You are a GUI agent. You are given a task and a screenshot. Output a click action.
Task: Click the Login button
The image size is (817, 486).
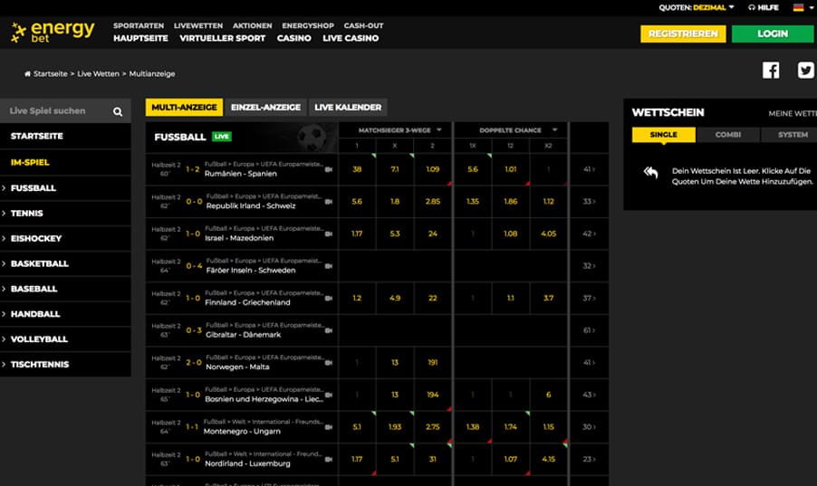[773, 33]
